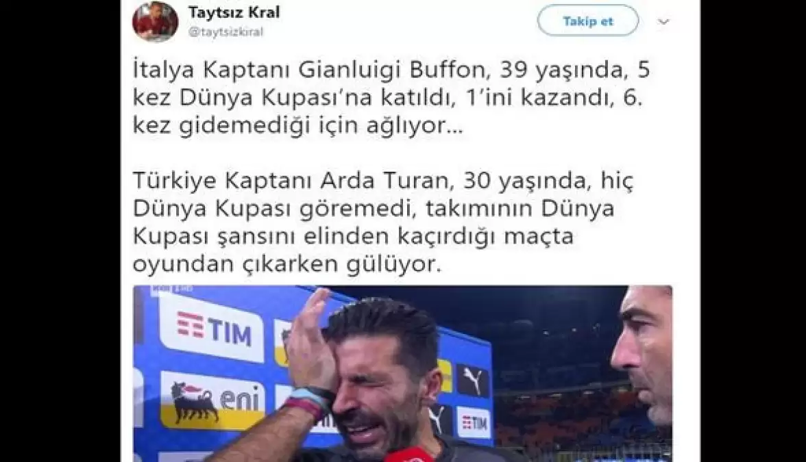Click the large TIM logo in photo
The height and width of the screenshot is (462, 806).
215,328
